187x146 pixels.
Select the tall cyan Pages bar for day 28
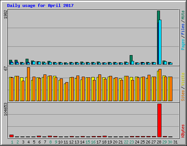point(160,42)
